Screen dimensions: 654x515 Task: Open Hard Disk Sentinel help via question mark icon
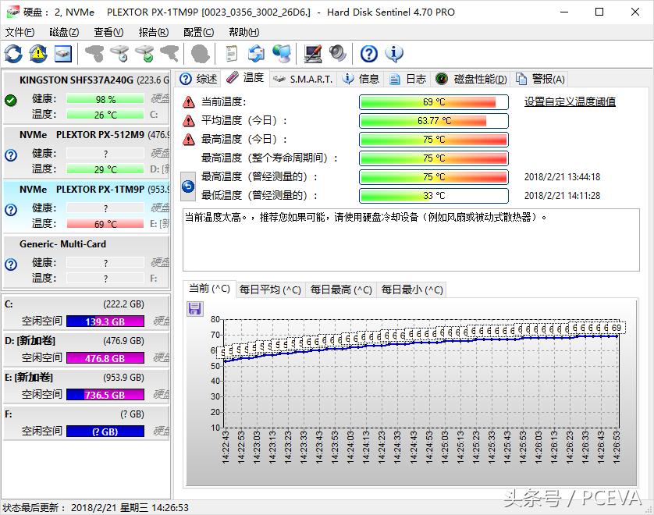point(367,53)
